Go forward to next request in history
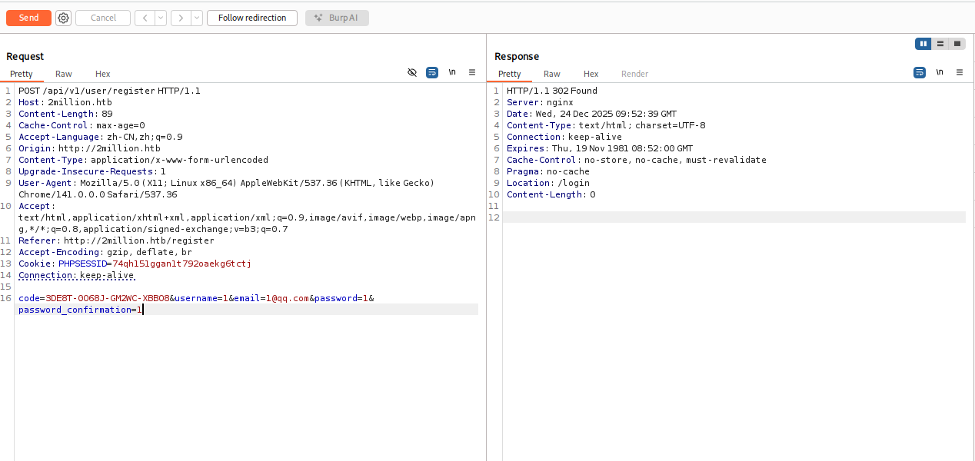 [180, 18]
